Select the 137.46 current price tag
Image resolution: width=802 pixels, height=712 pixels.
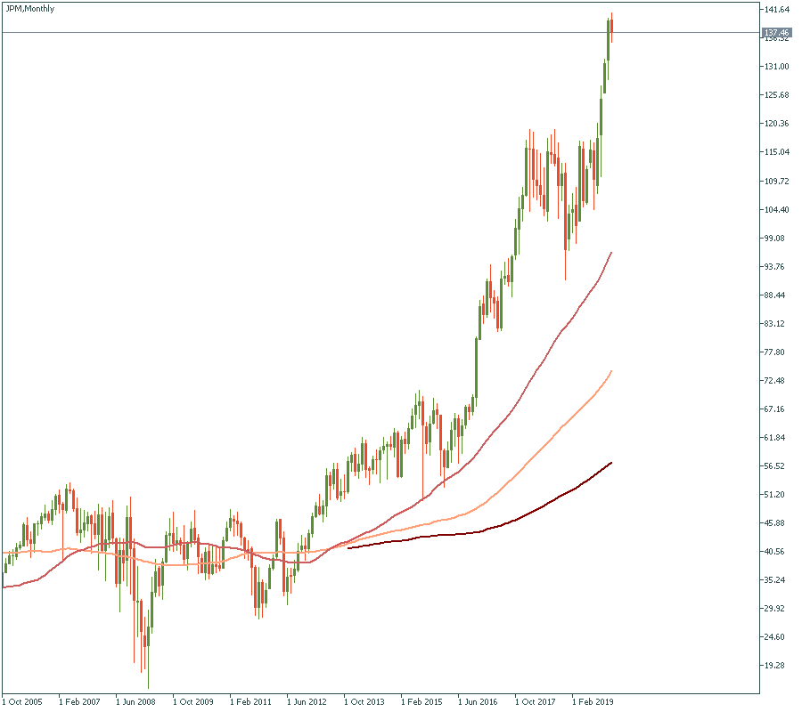(x=777, y=33)
